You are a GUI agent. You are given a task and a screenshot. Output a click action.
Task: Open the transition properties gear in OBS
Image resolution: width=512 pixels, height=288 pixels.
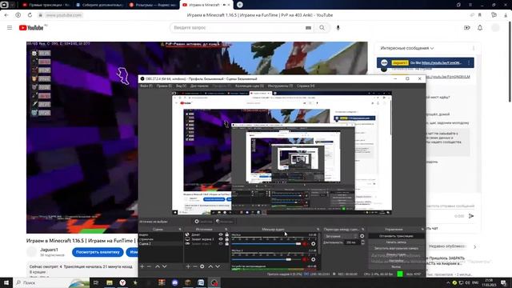(362, 236)
